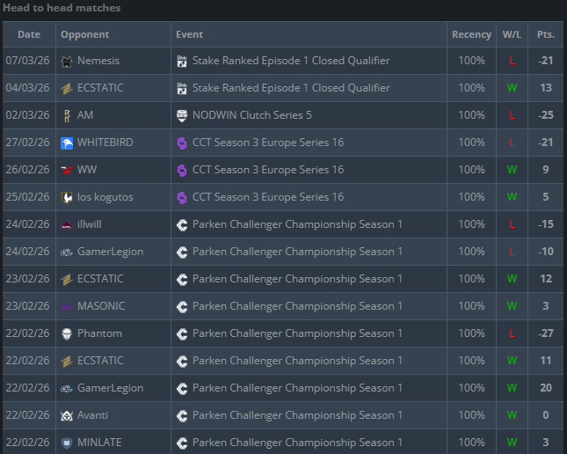The width and height of the screenshot is (567, 454).
Task: Open the Nemesis opponent link
Action: click(x=98, y=62)
